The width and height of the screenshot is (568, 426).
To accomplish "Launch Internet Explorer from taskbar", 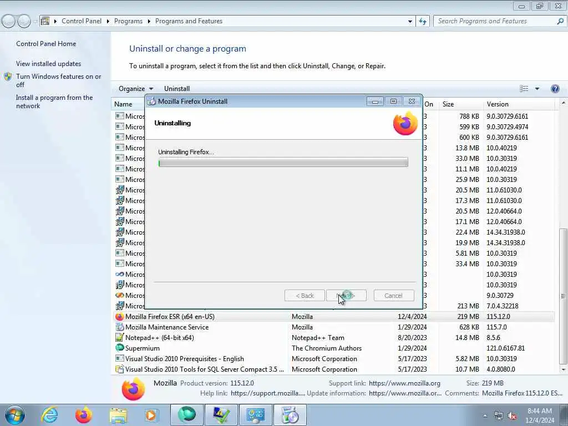I will [49, 415].
